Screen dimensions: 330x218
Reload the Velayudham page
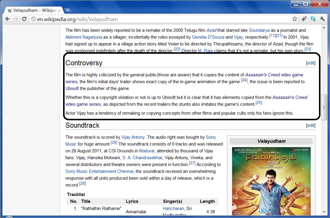pos(24,19)
